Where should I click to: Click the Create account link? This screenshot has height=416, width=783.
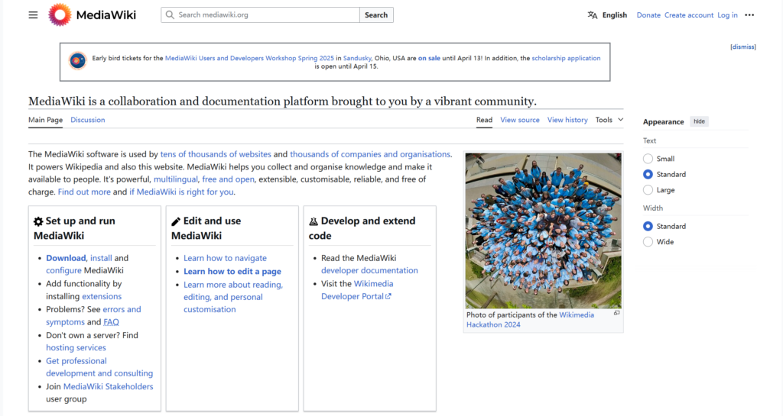point(688,15)
